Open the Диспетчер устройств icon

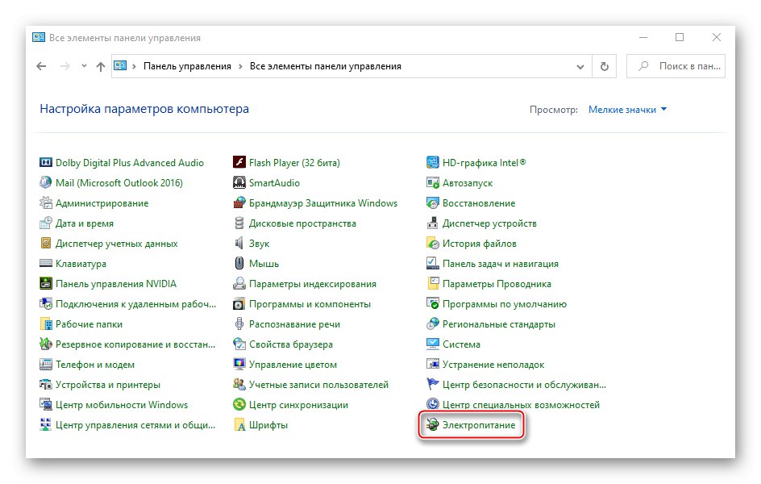coord(432,223)
